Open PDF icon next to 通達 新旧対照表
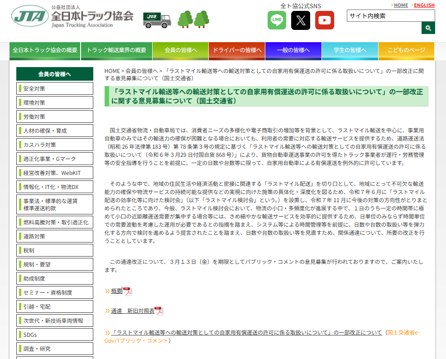 [x=159, y=311]
